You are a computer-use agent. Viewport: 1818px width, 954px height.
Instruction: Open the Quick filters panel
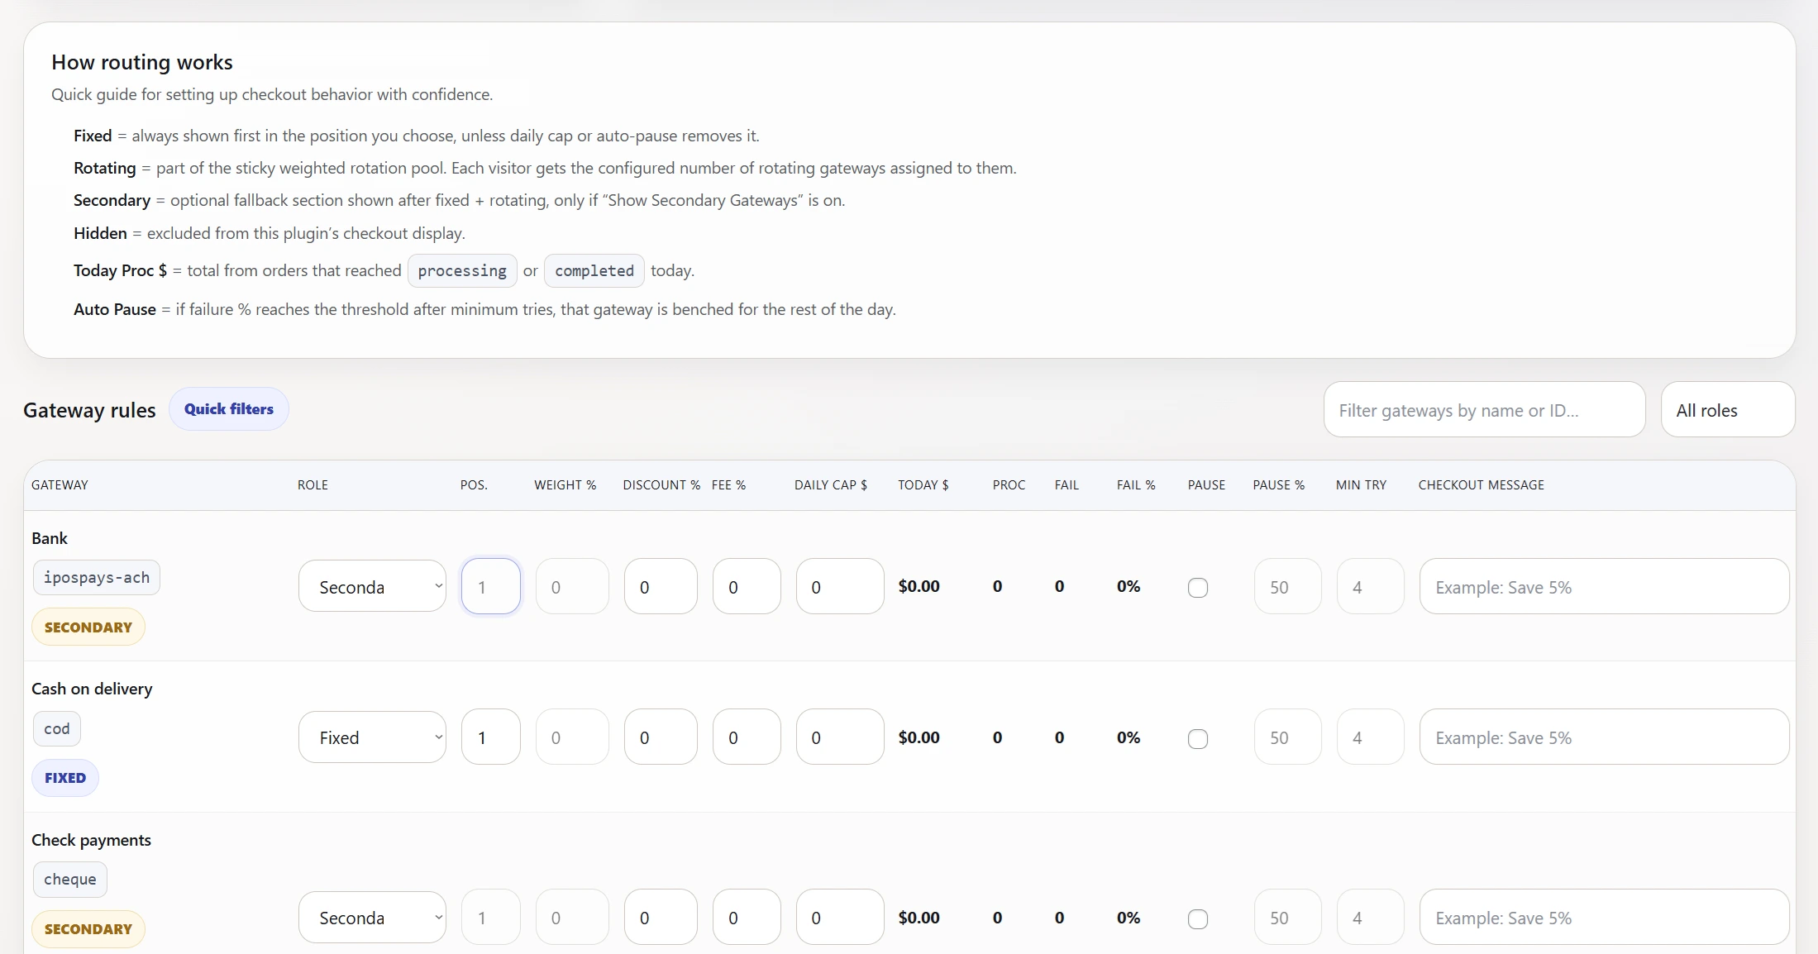pyautogui.click(x=228, y=408)
